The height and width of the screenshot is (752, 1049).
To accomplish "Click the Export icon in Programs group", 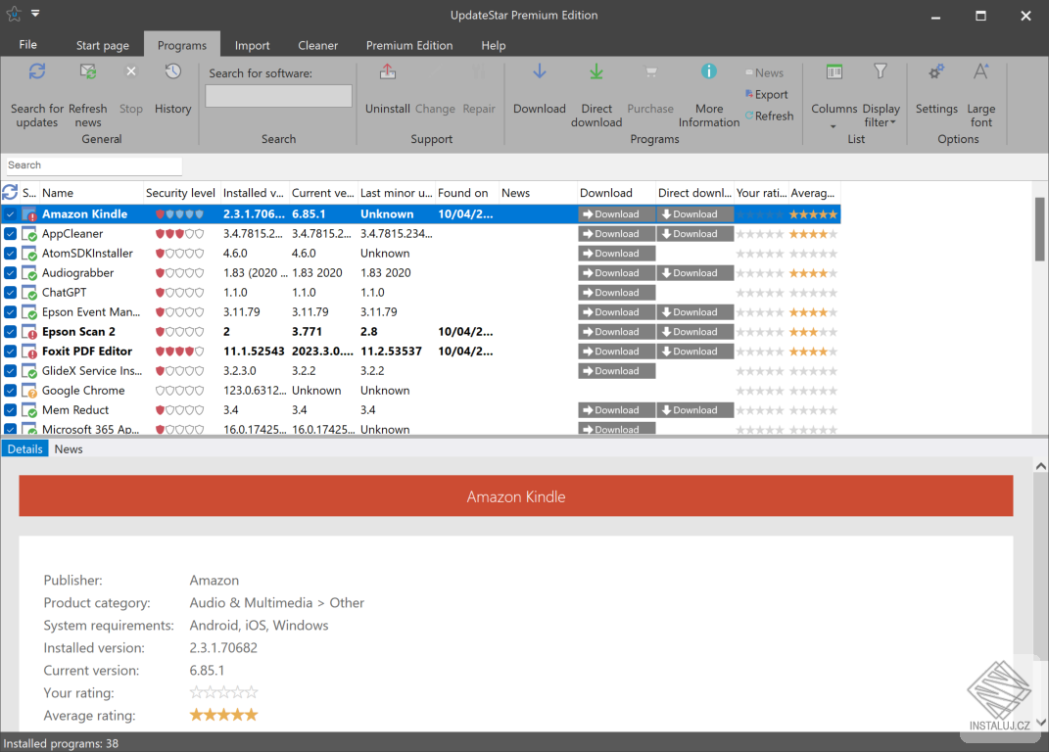I will coord(768,94).
